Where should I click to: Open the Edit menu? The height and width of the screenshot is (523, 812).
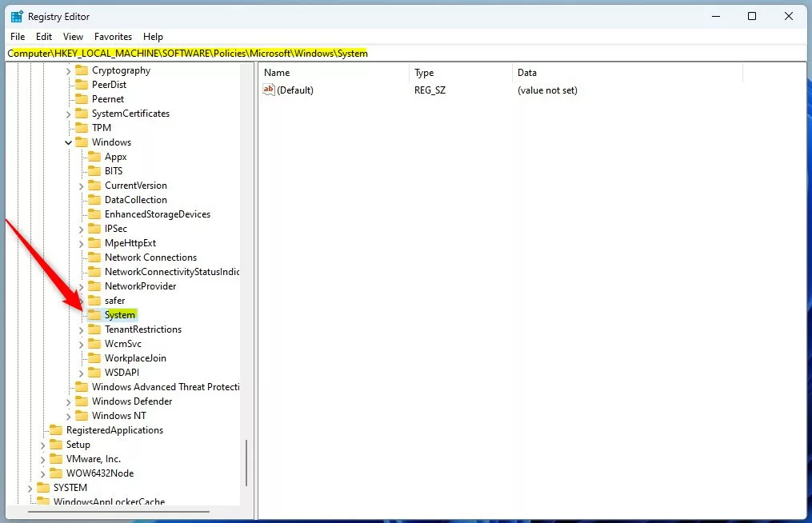pos(44,37)
